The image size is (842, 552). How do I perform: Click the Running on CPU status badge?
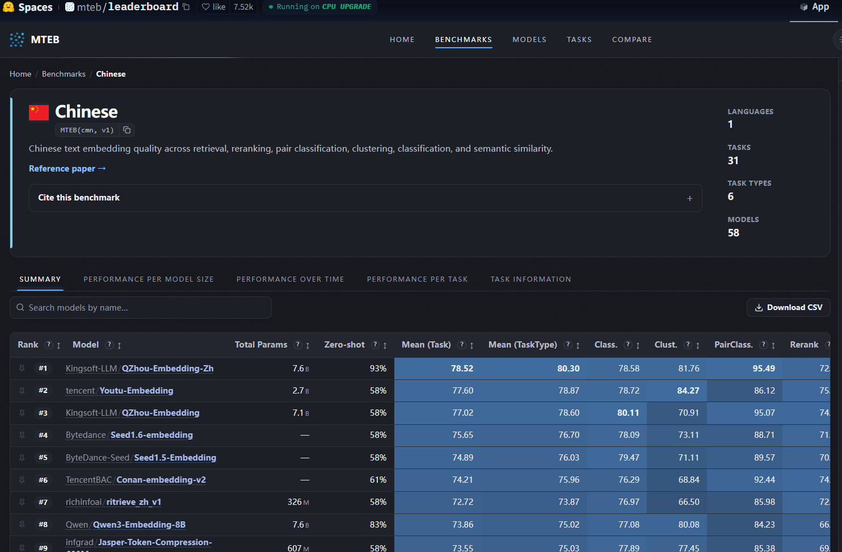tap(320, 7)
